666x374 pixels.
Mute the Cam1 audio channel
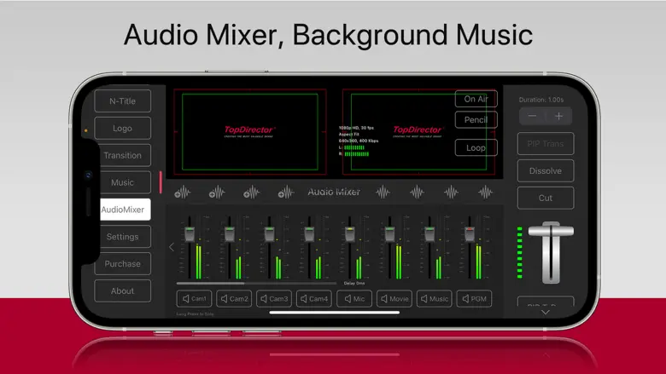click(194, 299)
